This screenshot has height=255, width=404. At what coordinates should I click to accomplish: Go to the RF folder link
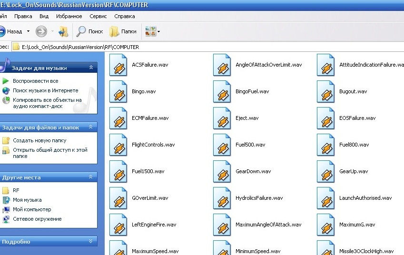[x=16, y=190]
